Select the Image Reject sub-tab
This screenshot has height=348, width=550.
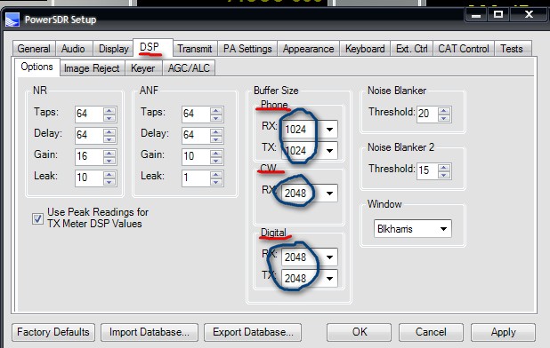92,67
